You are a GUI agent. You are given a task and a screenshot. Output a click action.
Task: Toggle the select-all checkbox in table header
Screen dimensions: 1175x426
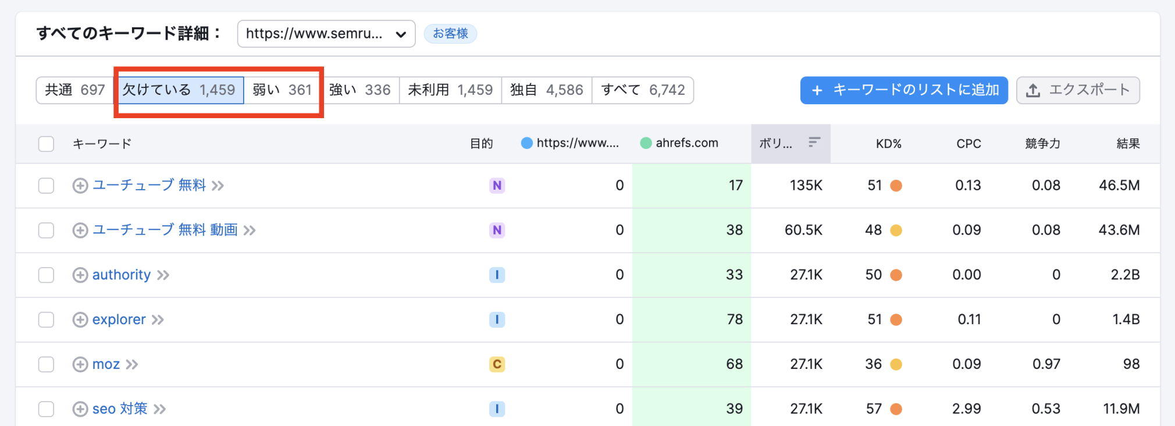point(46,144)
